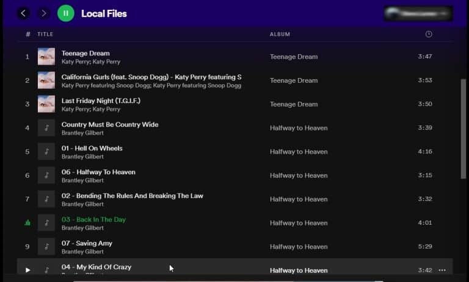Select 04 - My Kind Of Crazy title
The height and width of the screenshot is (282, 469).
(x=96, y=267)
